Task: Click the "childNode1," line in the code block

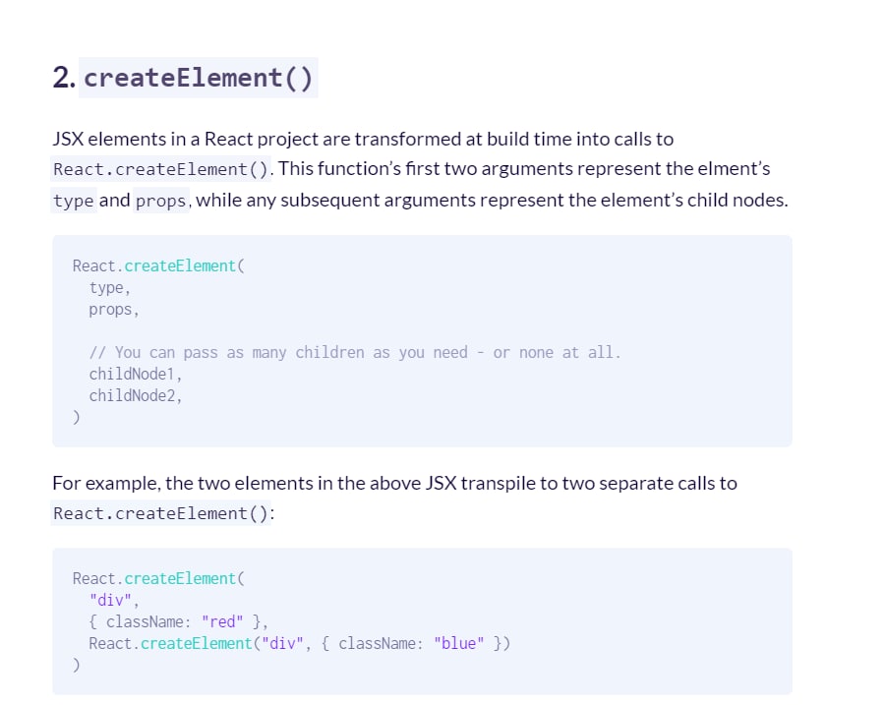Action: pyautogui.click(x=136, y=374)
